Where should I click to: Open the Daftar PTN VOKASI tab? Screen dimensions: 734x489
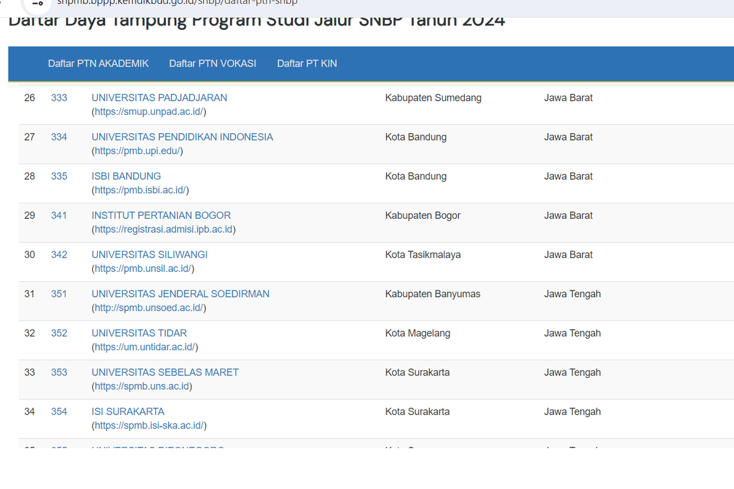coord(212,63)
